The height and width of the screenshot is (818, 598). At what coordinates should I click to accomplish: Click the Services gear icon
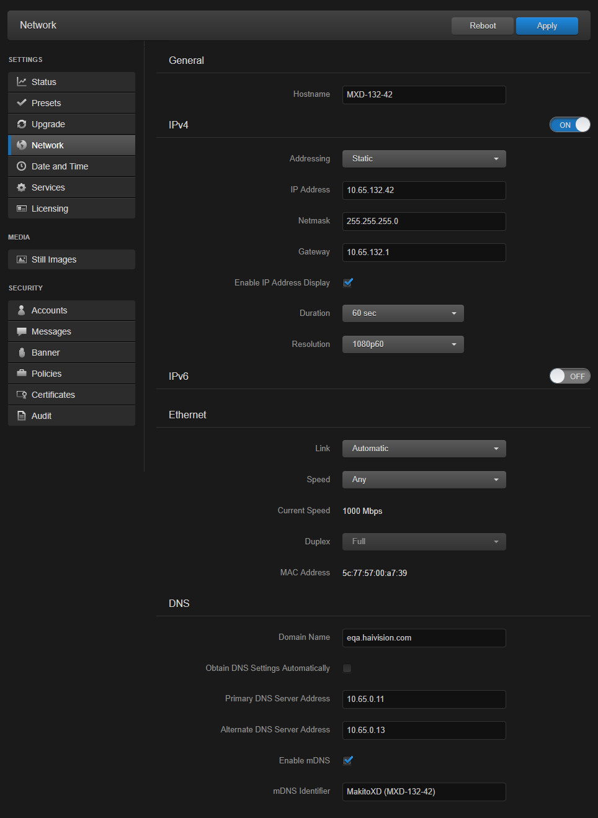[x=22, y=187]
